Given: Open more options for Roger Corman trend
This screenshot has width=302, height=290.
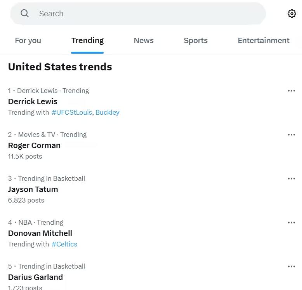Looking at the screenshot, I should (291, 135).
